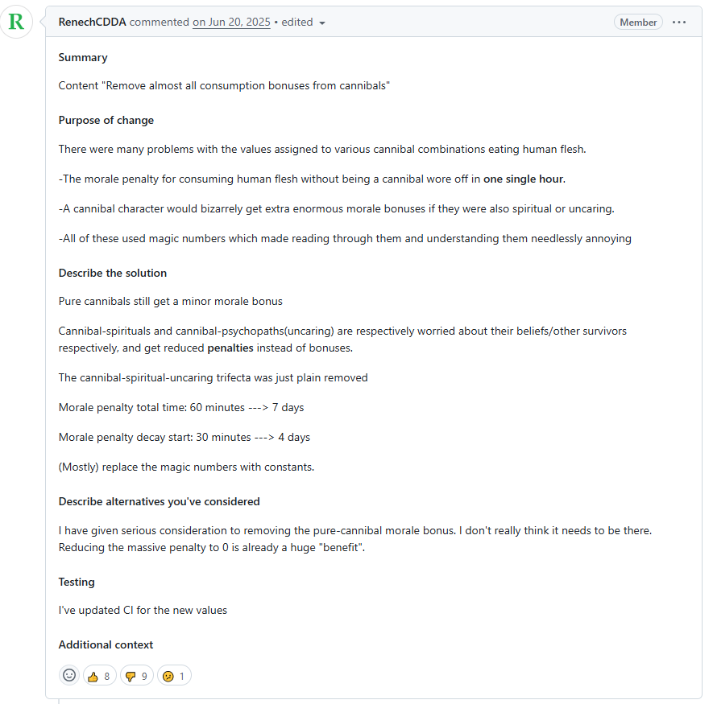Image resolution: width=713 pixels, height=704 pixels.
Task: Click the bold word 'penalties'
Action: click(230, 348)
